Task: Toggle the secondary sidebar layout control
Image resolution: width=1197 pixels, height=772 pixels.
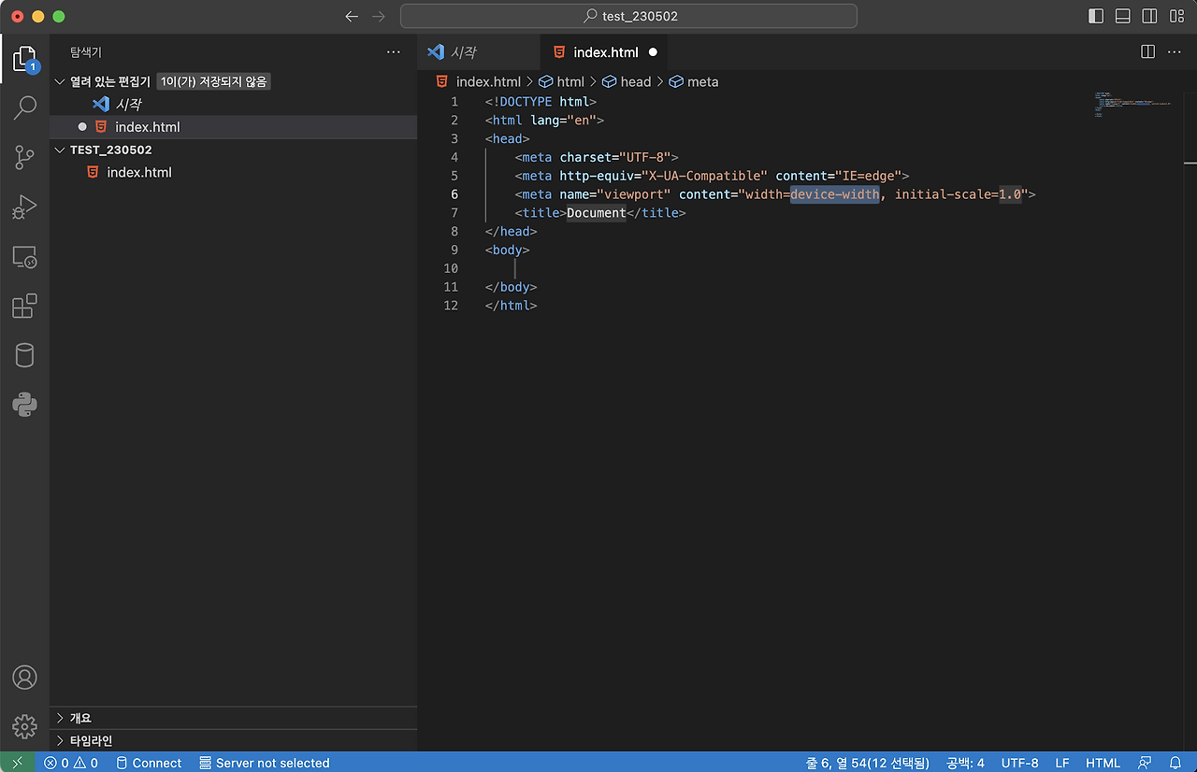Action: click(x=1148, y=15)
